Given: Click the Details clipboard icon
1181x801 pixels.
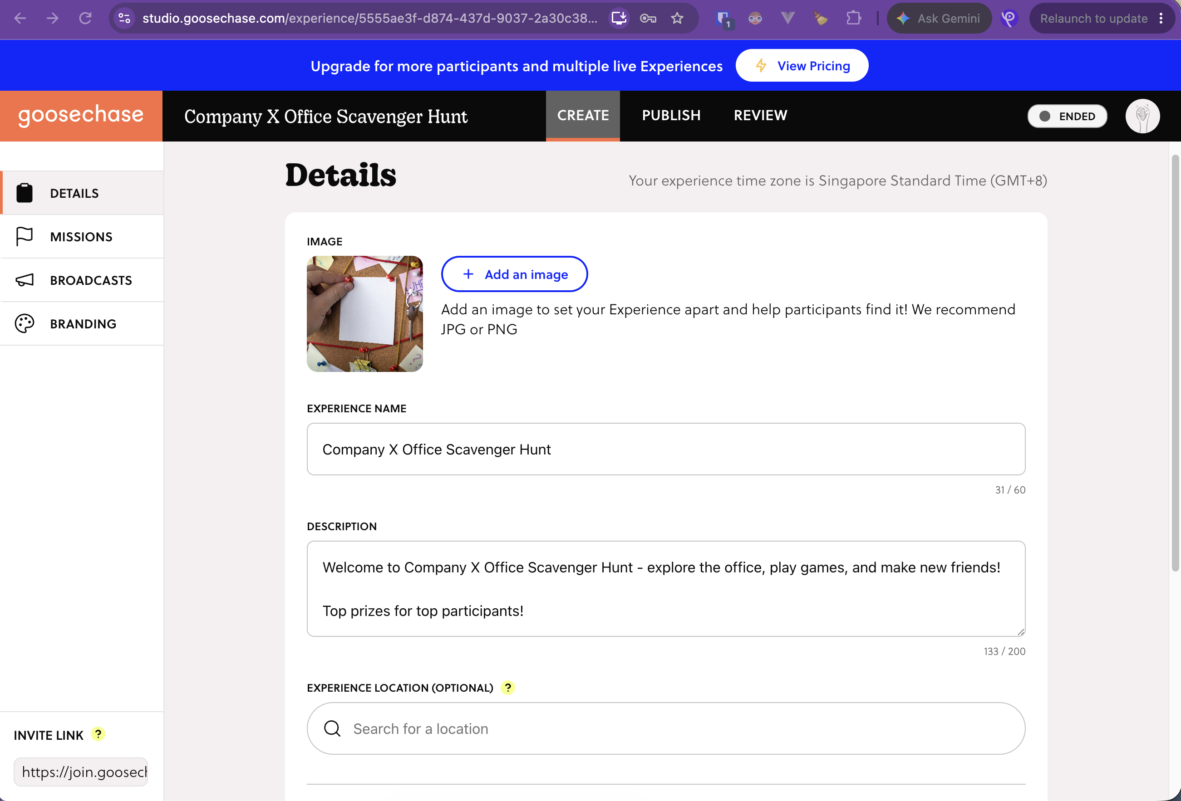Looking at the screenshot, I should pyautogui.click(x=25, y=193).
